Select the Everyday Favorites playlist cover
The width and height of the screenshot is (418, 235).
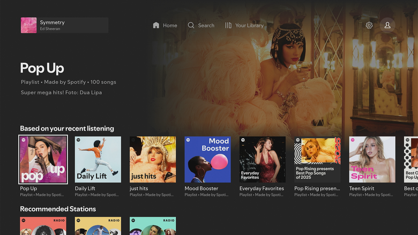point(263,160)
